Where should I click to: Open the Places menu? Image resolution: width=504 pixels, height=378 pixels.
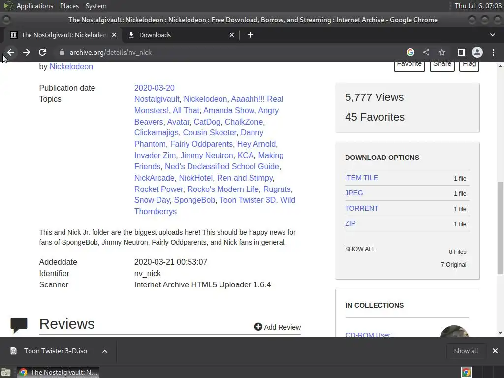coord(69,6)
